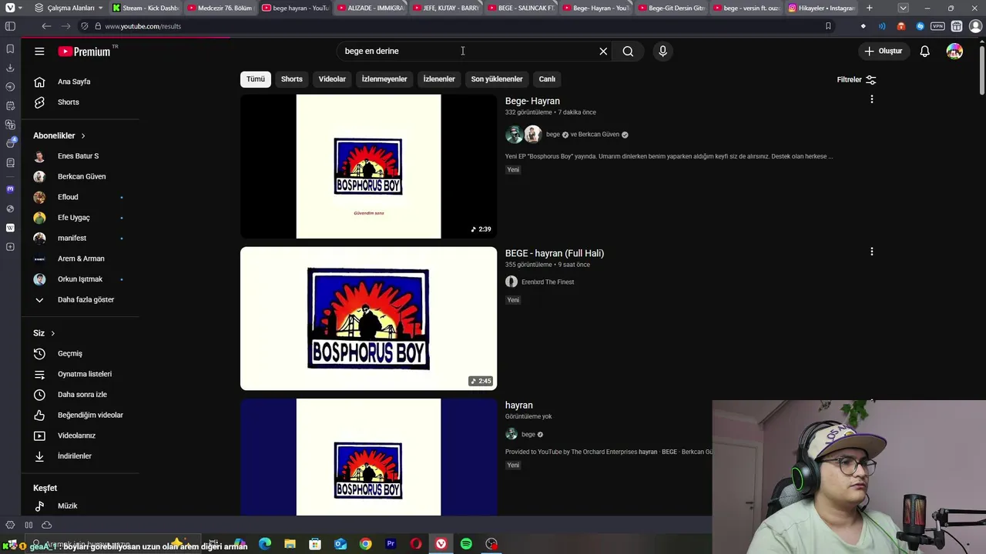Switch to the 'Medcezir 76. Bölüm' tab
The height and width of the screenshot is (554, 986).
[x=220, y=8]
